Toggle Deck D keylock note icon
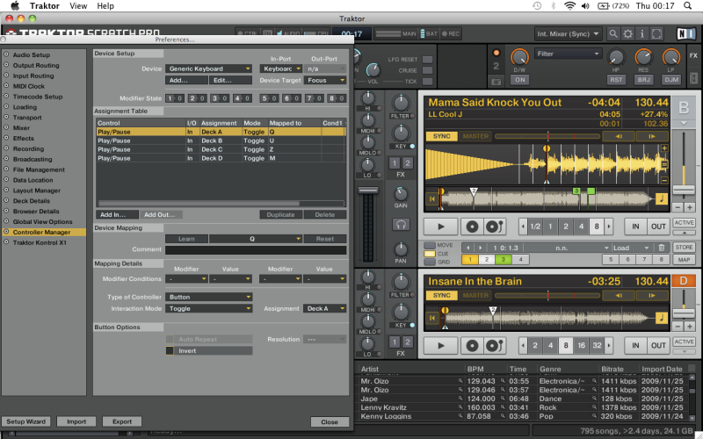This screenshot has height=439, width=703. (x=662, y=318)
